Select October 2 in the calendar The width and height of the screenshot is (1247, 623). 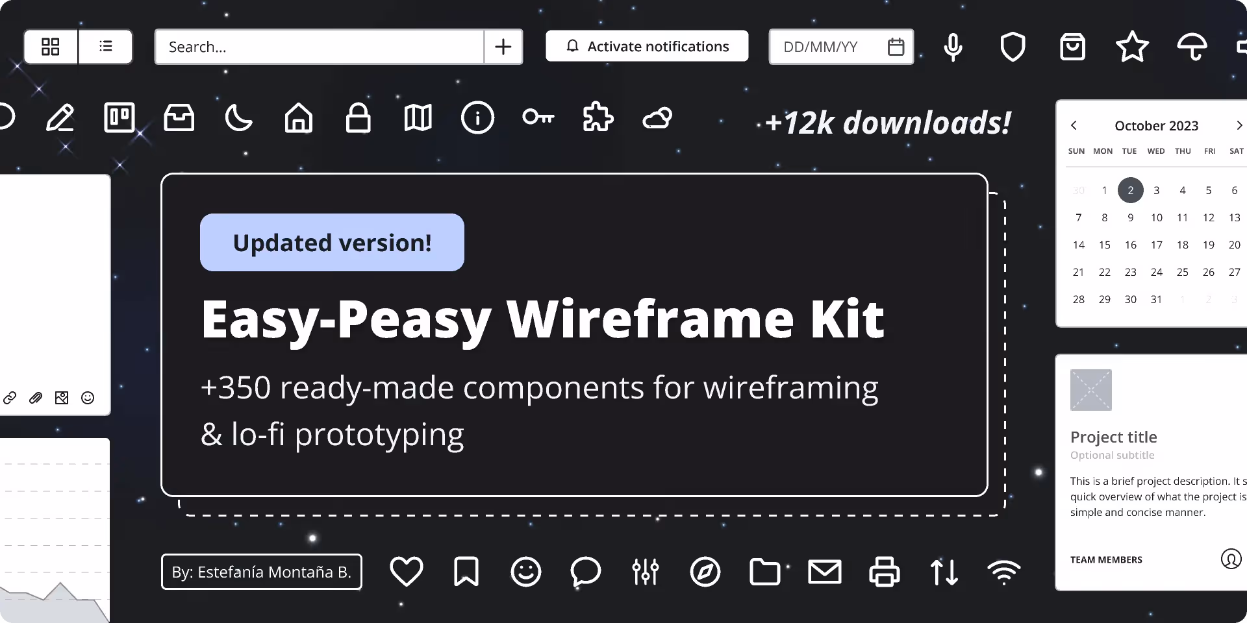[x=1131, y=190]
